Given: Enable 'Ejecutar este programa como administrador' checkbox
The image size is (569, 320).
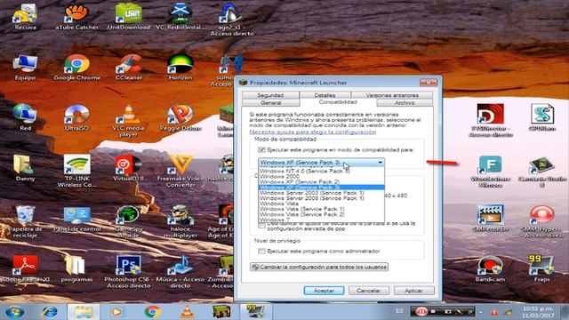Looking at the screenshot, I should point(261,251).
